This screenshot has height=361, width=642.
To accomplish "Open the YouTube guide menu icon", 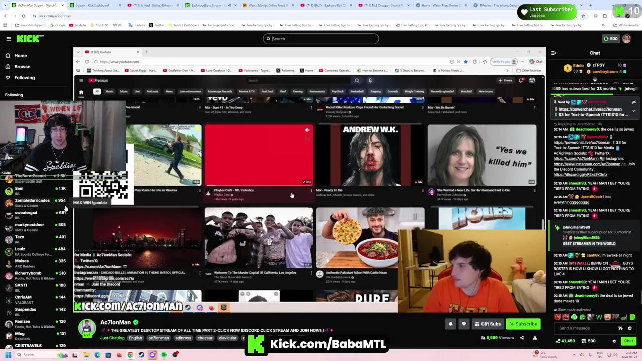I will (81, 80).
